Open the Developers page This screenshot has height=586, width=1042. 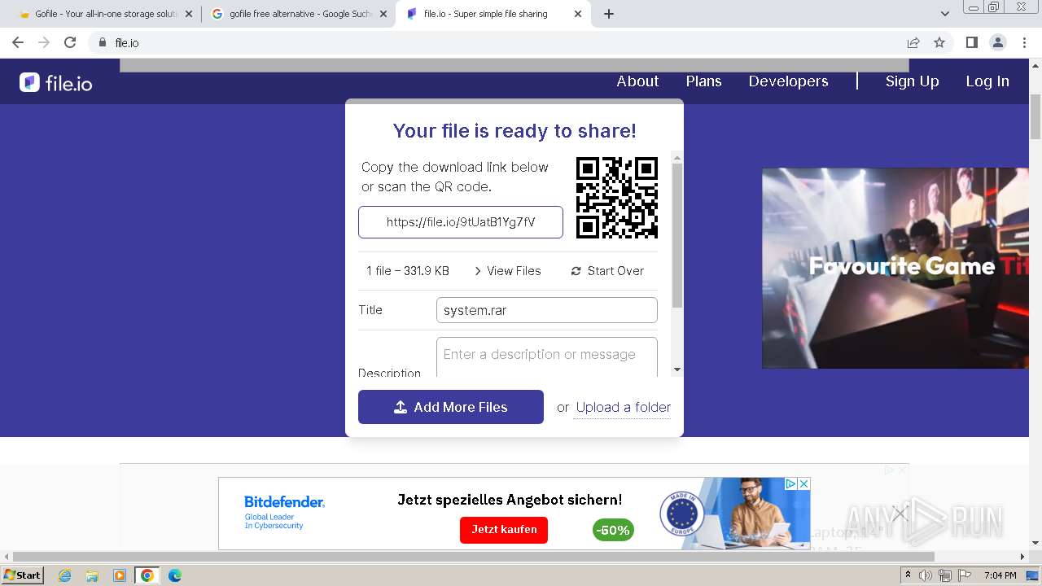point(788,81)
